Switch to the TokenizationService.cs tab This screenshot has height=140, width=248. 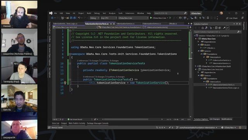126,24
